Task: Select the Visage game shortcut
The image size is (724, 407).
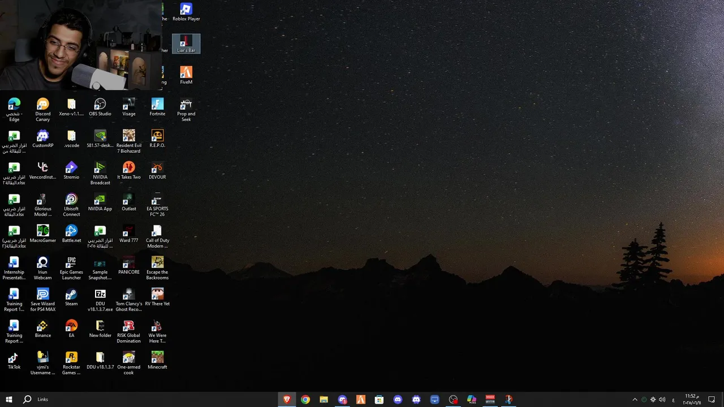Action: tap(129, 107)
